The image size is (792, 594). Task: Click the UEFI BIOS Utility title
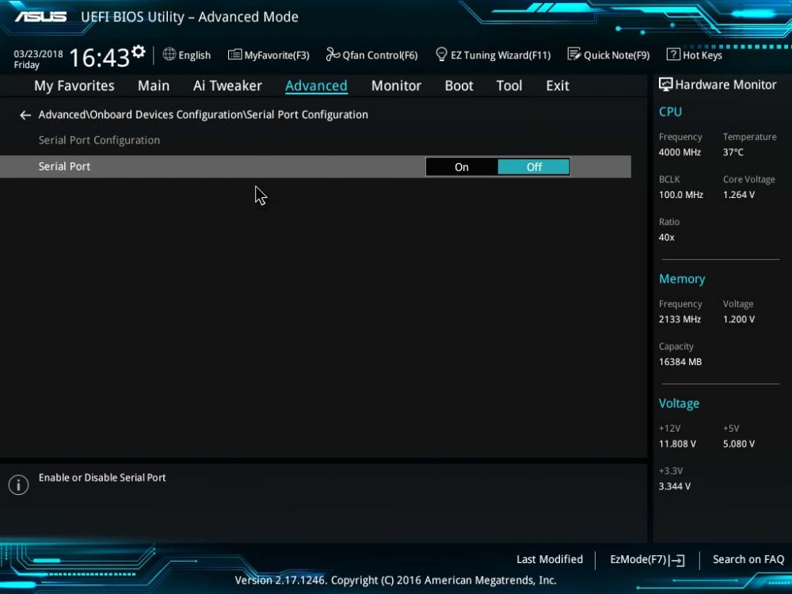189,17
